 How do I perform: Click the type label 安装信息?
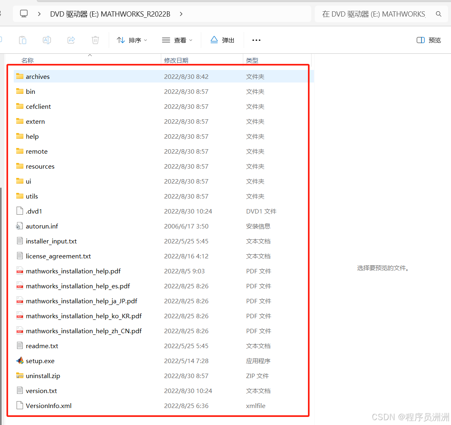258,226
